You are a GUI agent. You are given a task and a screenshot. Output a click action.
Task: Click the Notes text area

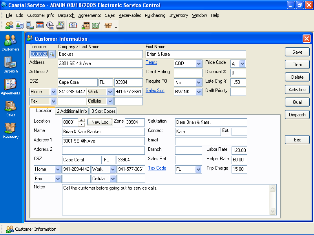point(166,200)
